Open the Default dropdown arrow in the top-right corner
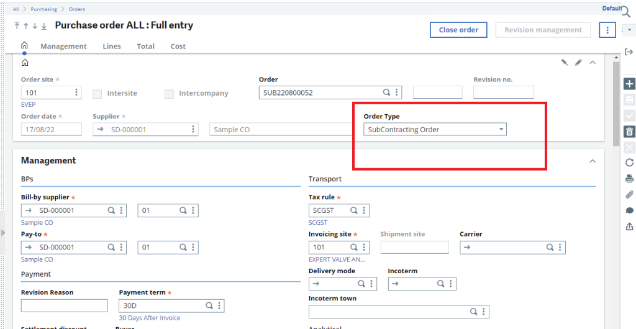Image resolution: width=636 pixels, height=329 pixels. pos(630,30)
